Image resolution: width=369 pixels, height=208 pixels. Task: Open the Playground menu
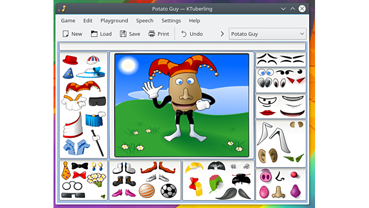pos(114,21)
